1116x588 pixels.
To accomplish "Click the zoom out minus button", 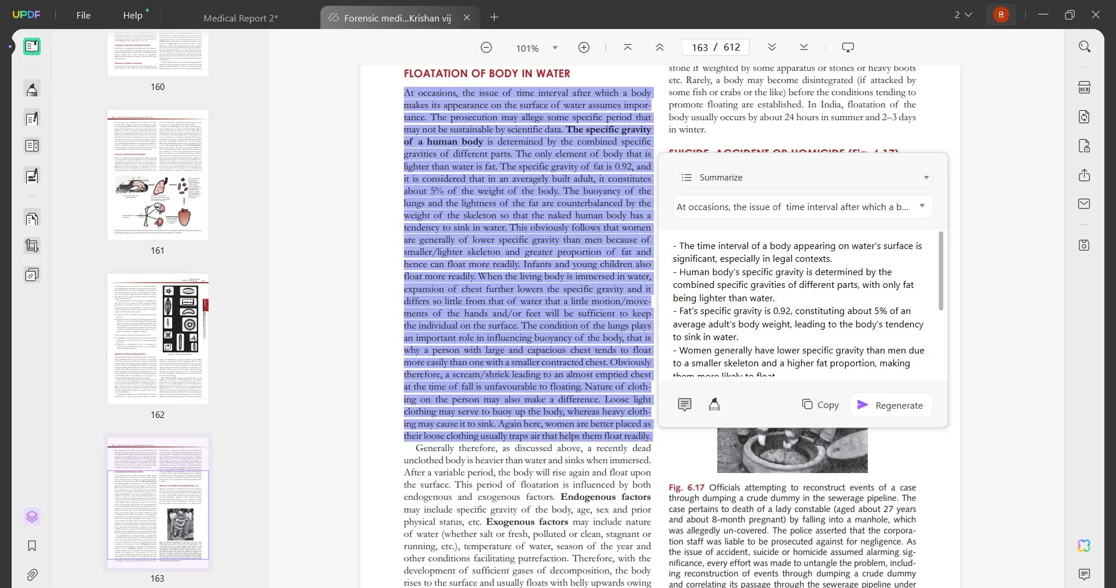I will 487,48.
